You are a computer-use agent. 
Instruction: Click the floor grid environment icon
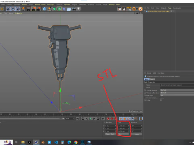69,9
